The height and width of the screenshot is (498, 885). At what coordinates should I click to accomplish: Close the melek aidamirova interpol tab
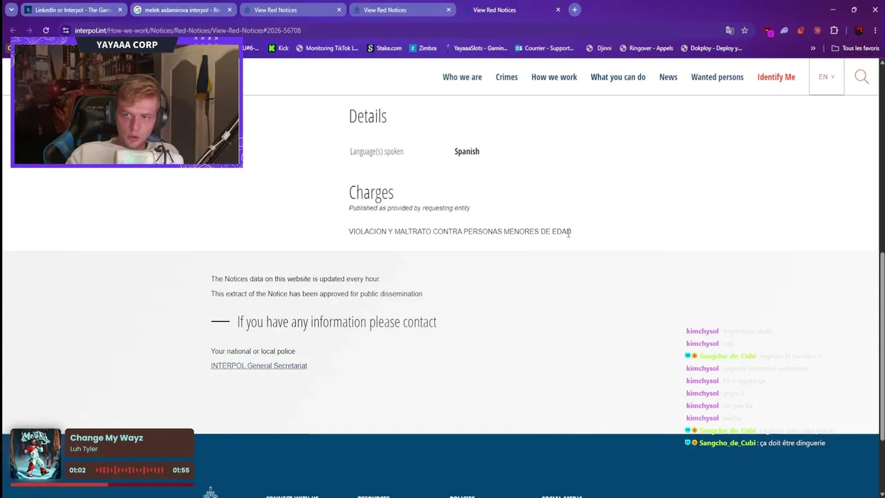[x=230, y=10]
